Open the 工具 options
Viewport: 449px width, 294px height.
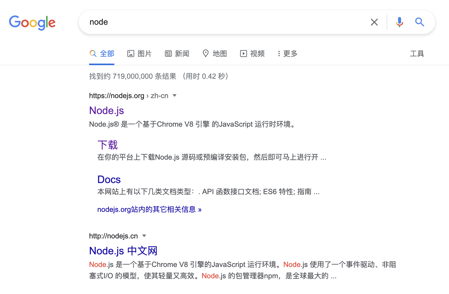pyautogui.click(x=417, y=54)
